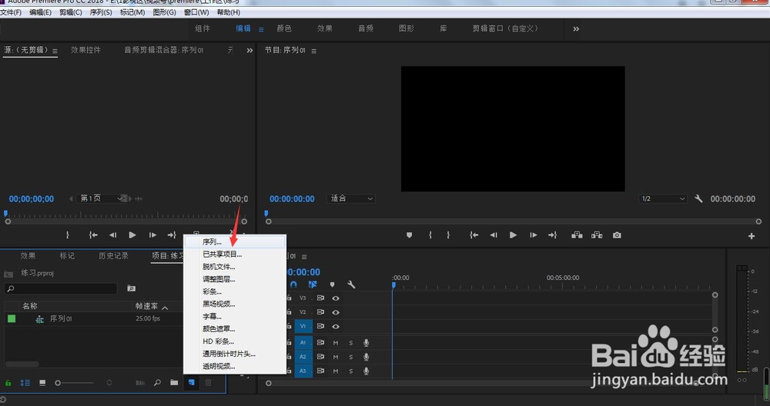Click the Lift button in Program monitor

577,235
